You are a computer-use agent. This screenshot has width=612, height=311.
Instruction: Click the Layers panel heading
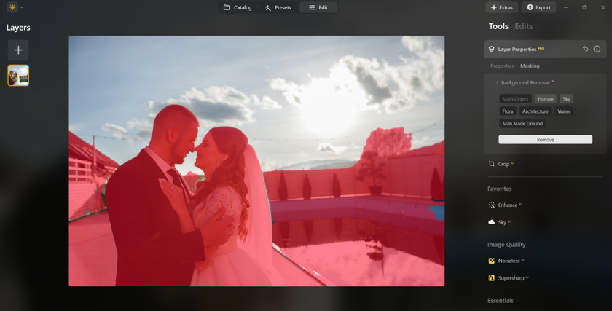[18, 28]
